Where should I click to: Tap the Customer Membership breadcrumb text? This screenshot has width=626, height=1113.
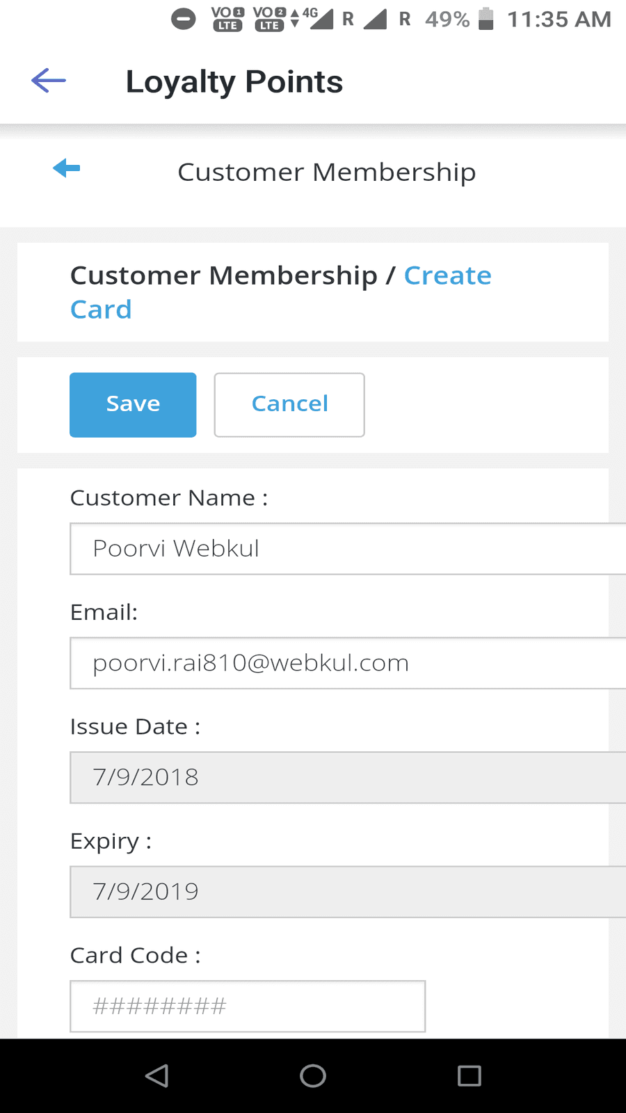coord(223,276)
